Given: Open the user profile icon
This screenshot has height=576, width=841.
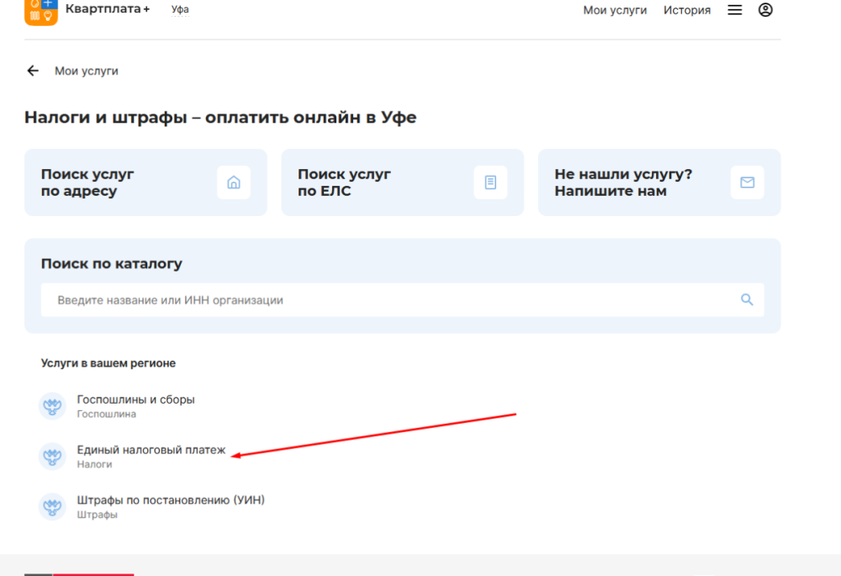Looking at the screenshot, I should [x=765, y=10].
